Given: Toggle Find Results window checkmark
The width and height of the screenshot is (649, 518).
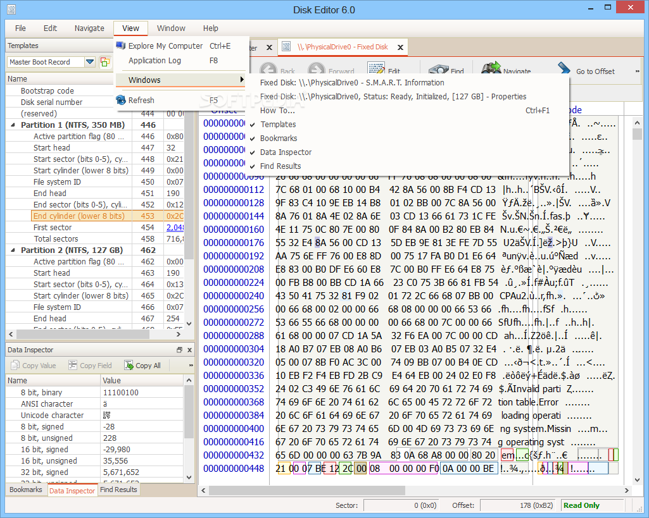Looking at the screenshot, I should pos(252,166).
